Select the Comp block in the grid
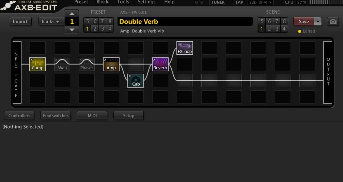 37,64
